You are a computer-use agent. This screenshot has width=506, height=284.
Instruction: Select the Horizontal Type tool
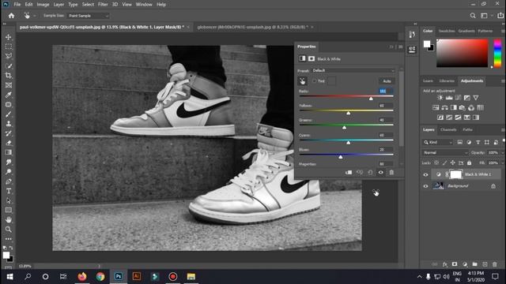click(x=9, y=191)
